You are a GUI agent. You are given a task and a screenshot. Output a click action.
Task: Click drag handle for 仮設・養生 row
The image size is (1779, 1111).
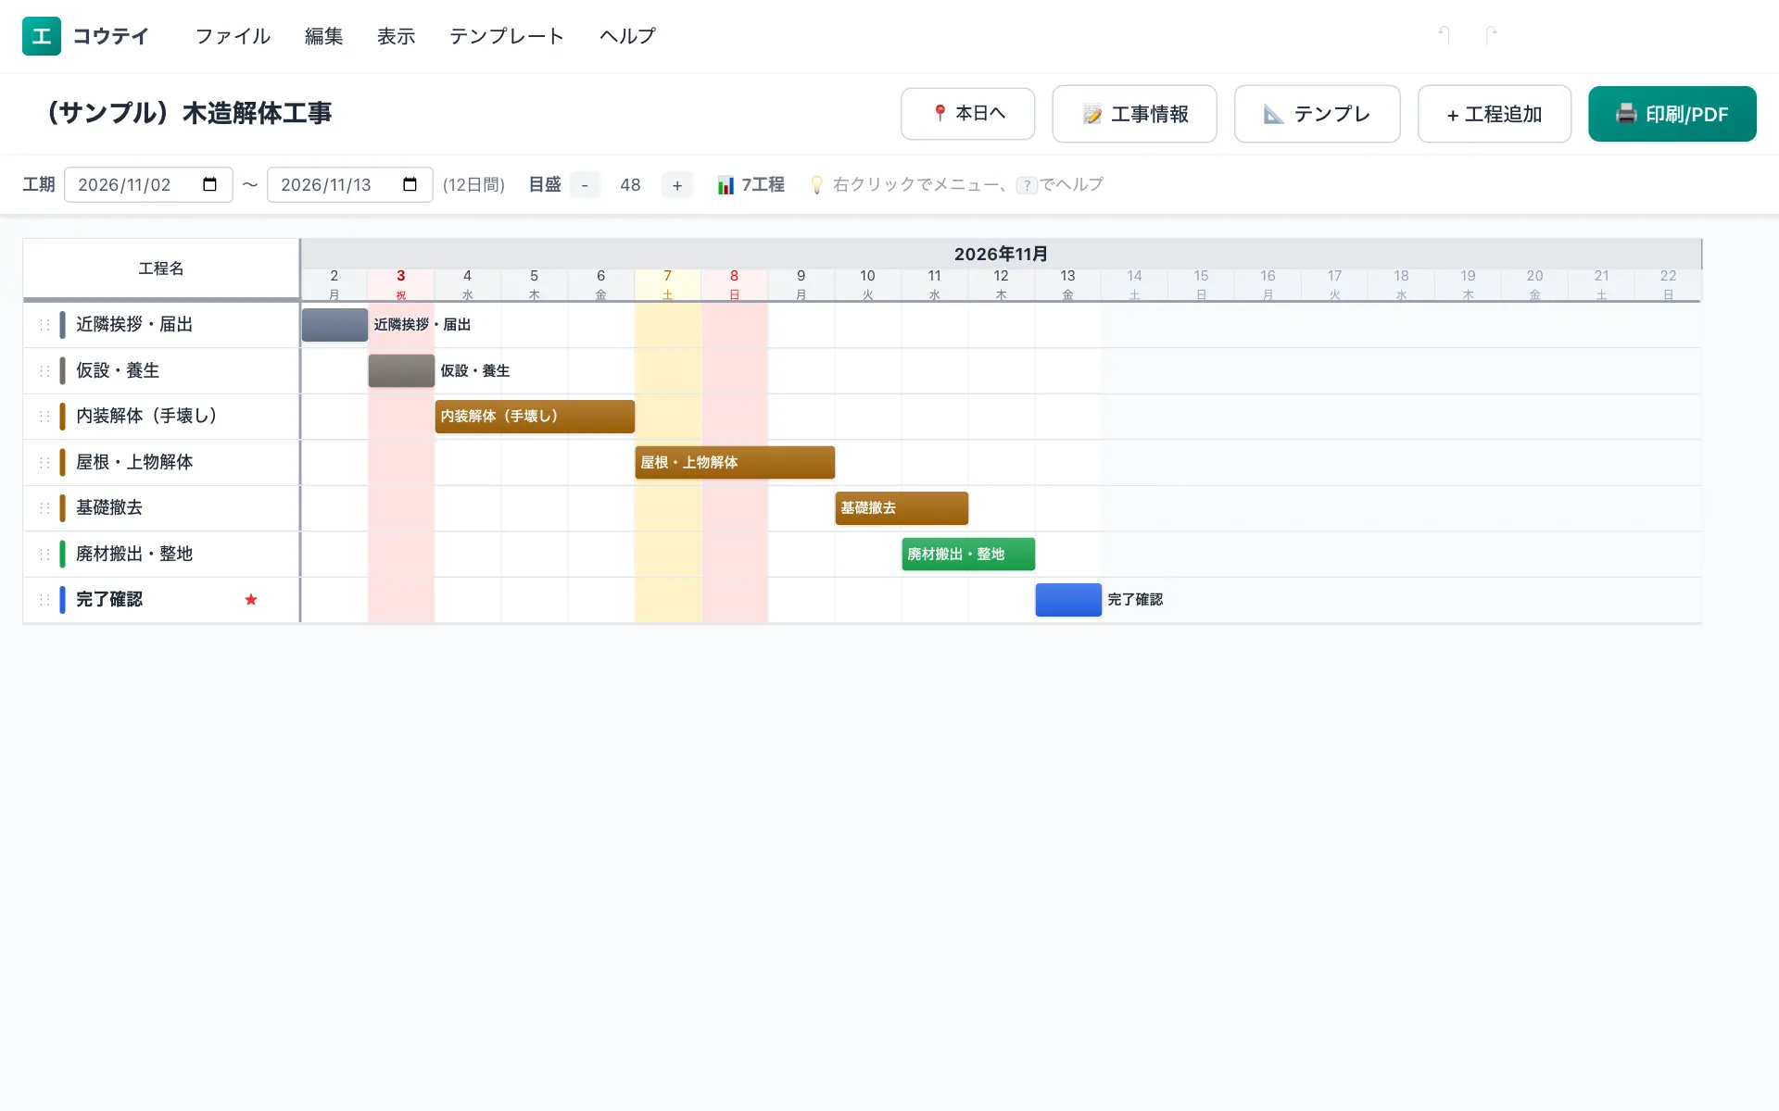[x=44, y=370]
